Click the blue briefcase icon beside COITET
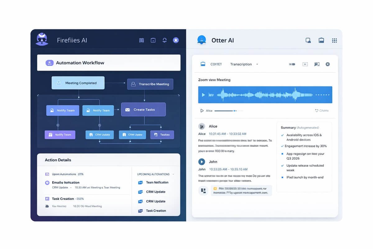 (203, 64)
